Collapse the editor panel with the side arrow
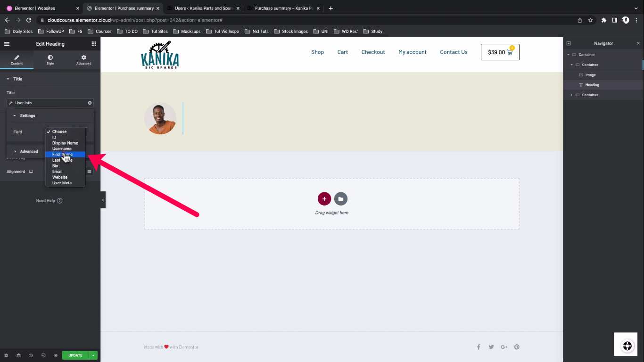Screen dimensions: 644x362 pyautogui.click(x=103, y=200)
